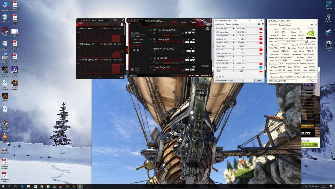Collapse the GPU Voltage,mV graph
This screenshot has height=189, width=335.
click(78, 44)
